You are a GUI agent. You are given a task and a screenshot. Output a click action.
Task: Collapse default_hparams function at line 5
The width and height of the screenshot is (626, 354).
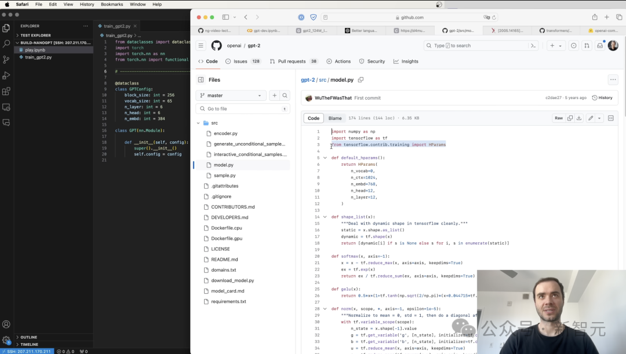point(325,158)
